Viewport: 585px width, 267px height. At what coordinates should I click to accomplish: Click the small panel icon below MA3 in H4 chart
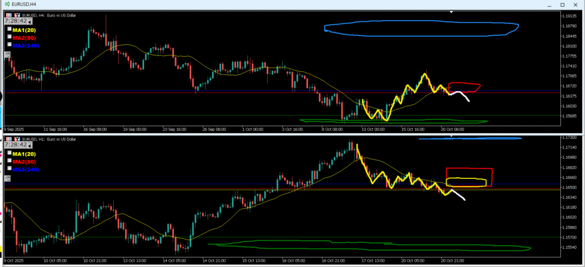tap(7, 55)
